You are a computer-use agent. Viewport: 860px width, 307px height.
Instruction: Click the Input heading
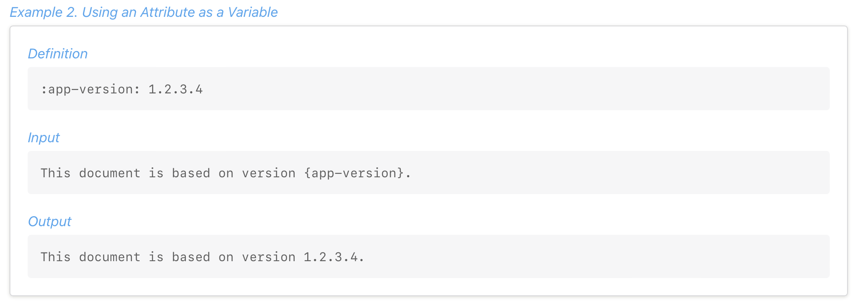44,138
